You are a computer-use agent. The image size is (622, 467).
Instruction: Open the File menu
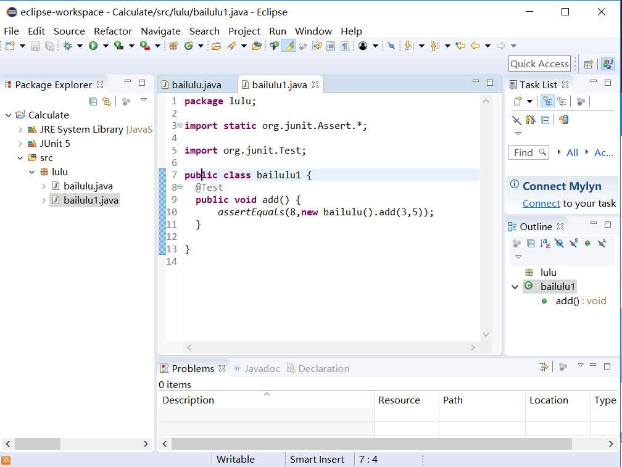tap(11, 31)
